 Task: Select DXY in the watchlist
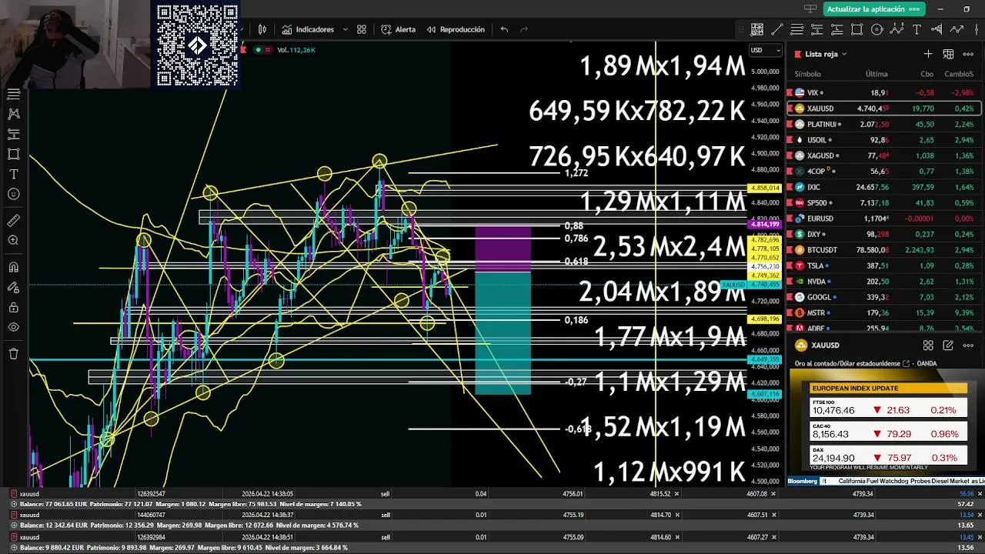[883, 234]
